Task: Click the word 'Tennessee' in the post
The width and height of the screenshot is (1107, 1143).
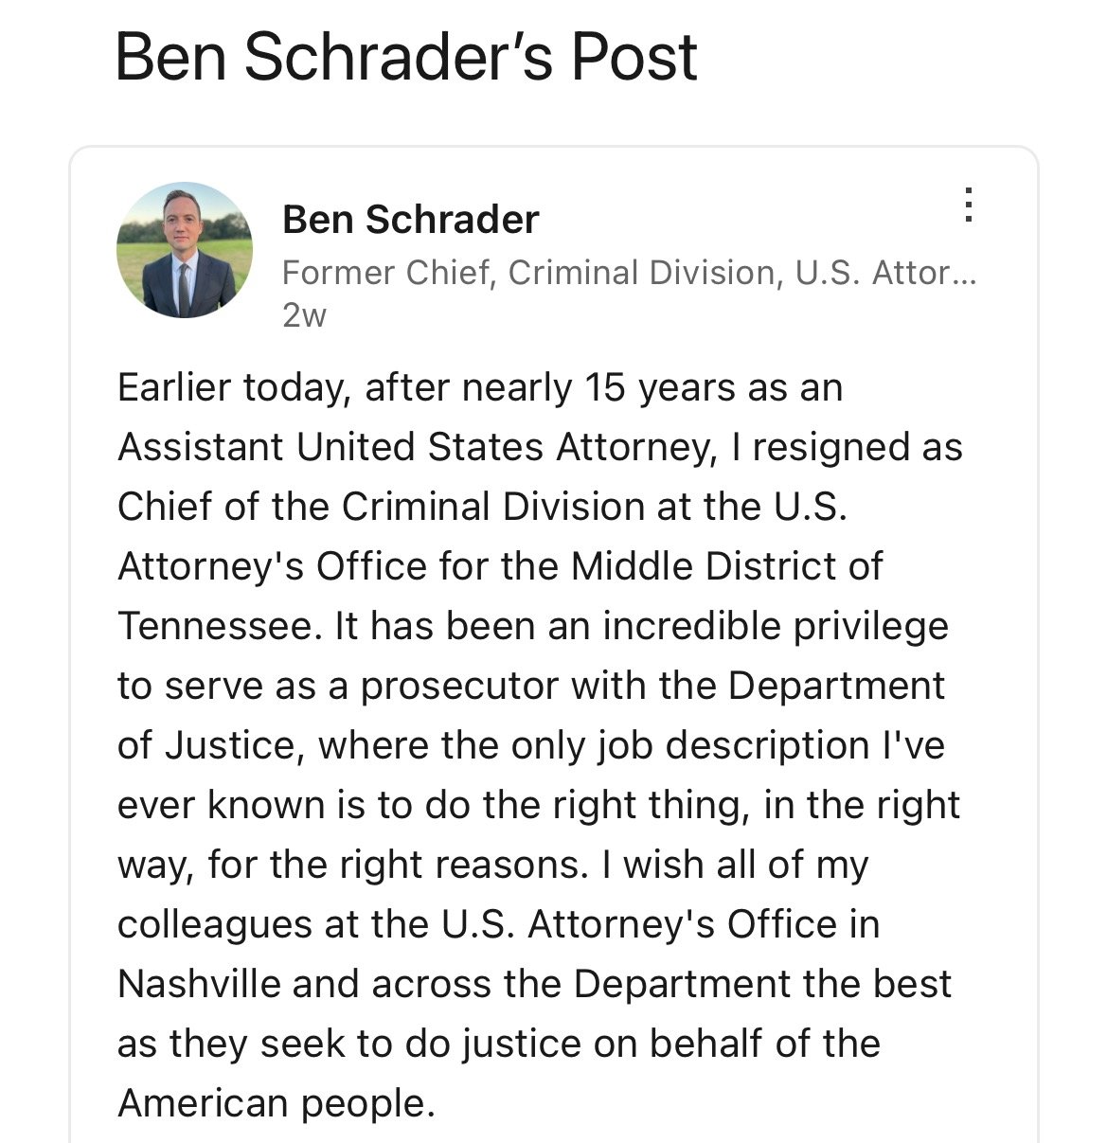Action: point(220,626)
